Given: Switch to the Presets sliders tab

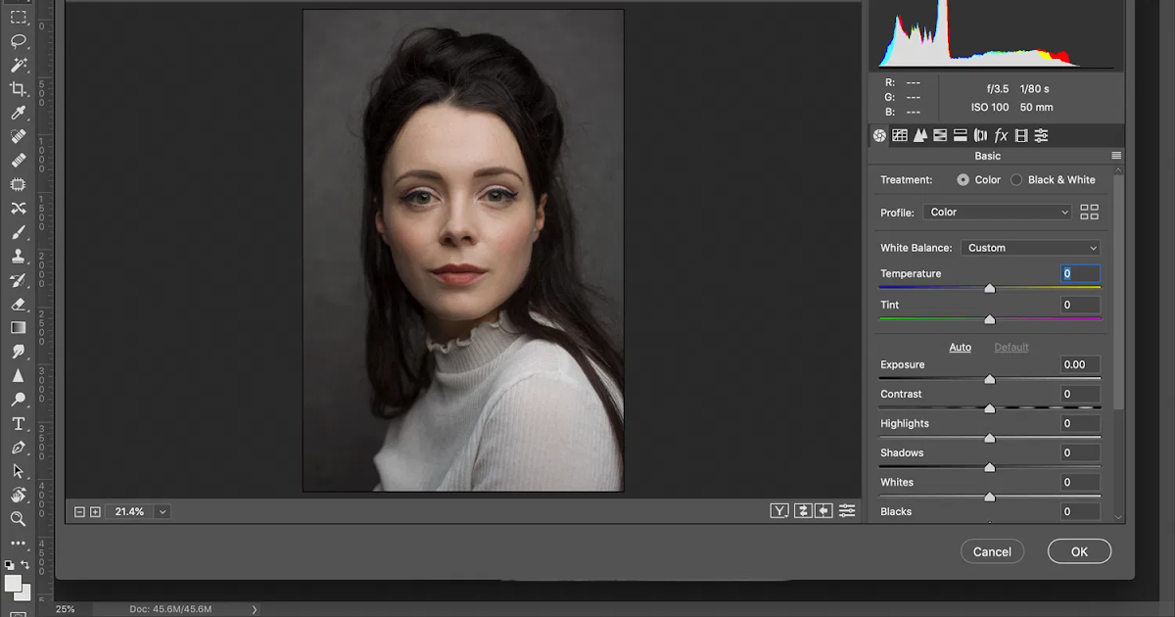Looking at the screenshot, I should point(1042,135).
